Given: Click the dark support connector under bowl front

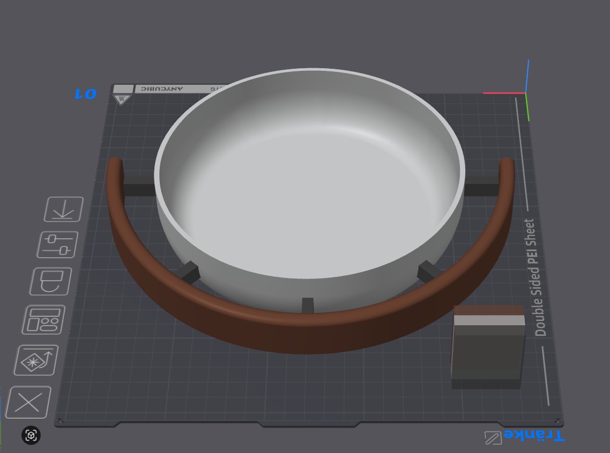Looking at the screenshot, I should [308, 305].
